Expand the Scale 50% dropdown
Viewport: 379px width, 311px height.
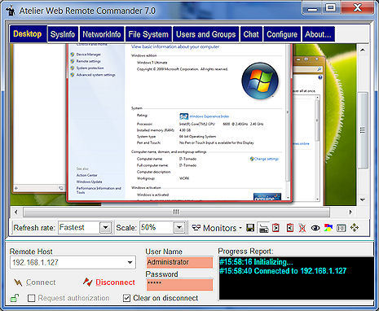(x=179, y=227)
